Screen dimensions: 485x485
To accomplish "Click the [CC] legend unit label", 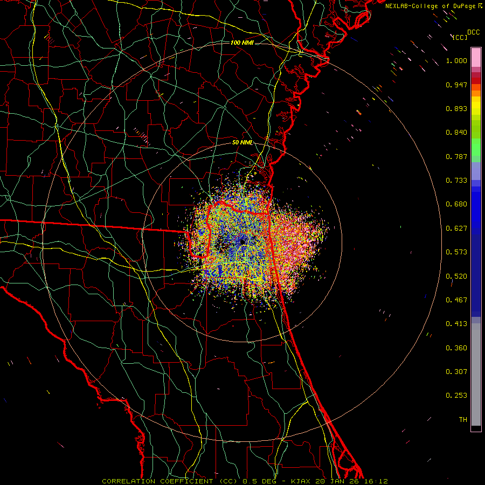I will [x=460, y=37].
